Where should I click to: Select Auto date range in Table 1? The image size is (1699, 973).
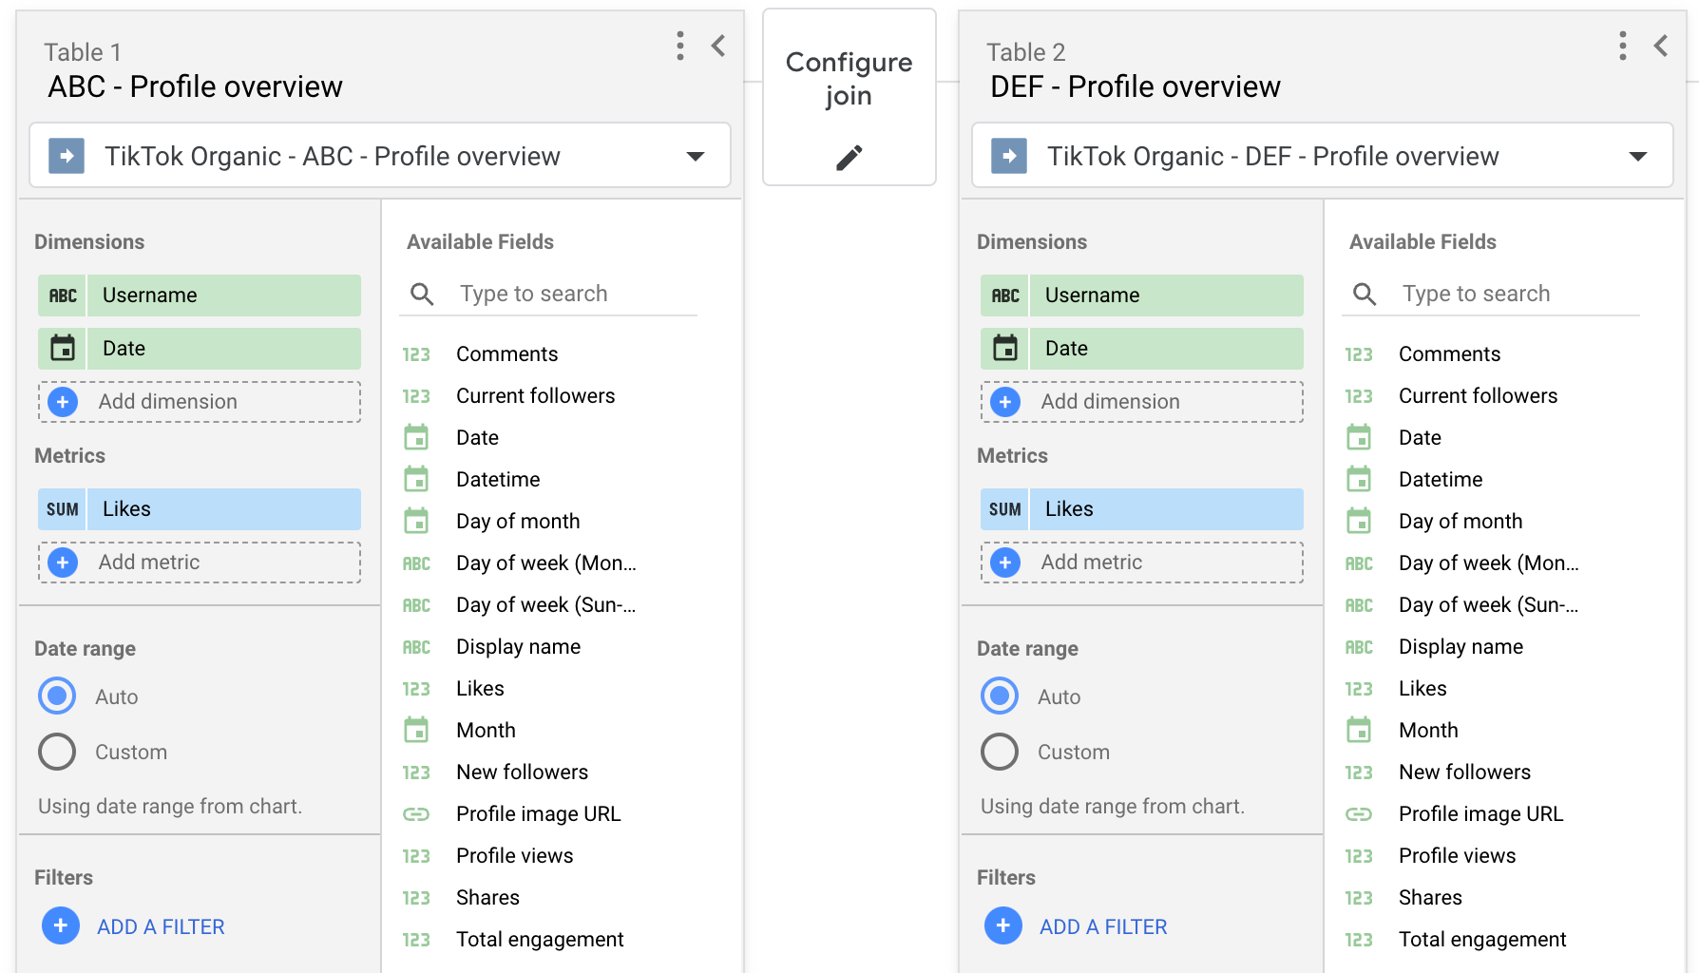pos(57,696)
